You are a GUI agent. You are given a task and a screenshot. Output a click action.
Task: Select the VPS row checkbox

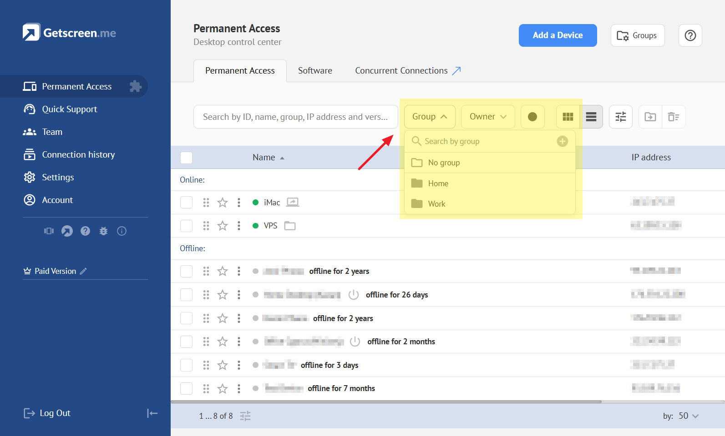tap(186, 226)
